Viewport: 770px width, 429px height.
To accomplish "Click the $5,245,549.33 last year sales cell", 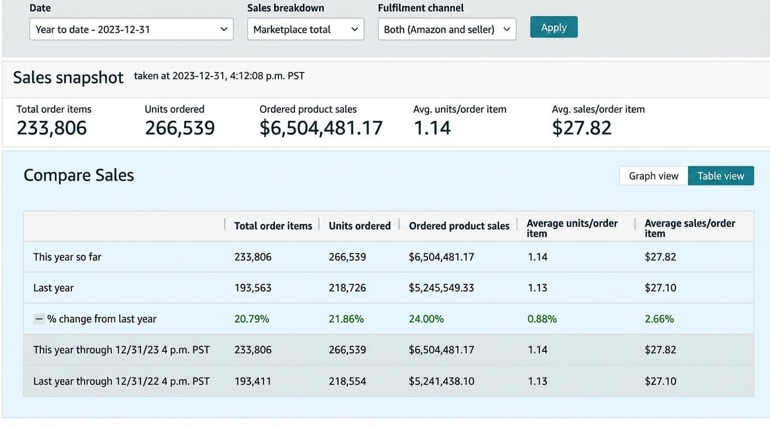I will tap(442, 288).
